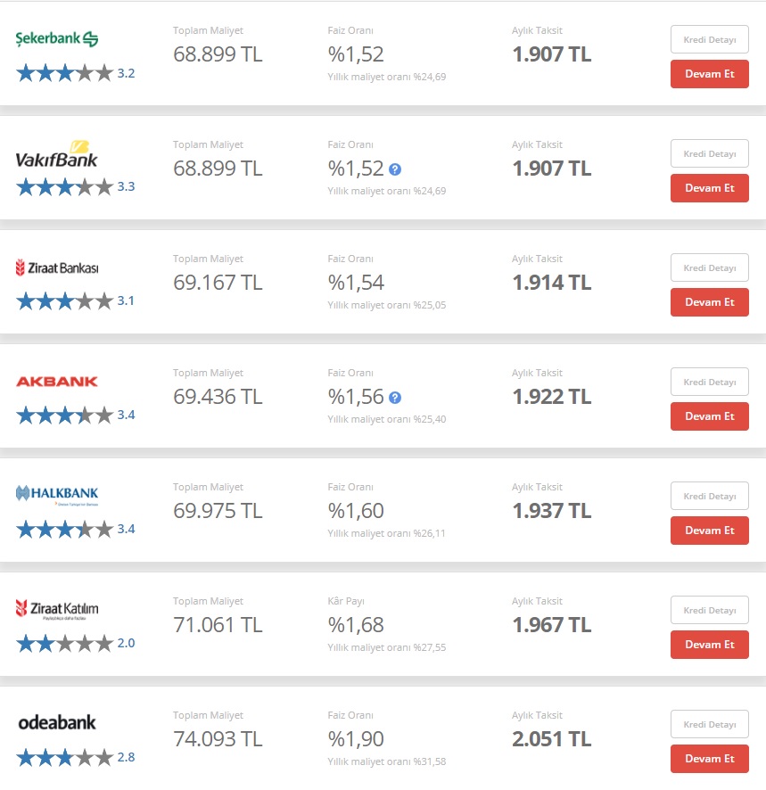
Task: Click Devam Et for VakıfBank loan
Action: tap(710, 188)
